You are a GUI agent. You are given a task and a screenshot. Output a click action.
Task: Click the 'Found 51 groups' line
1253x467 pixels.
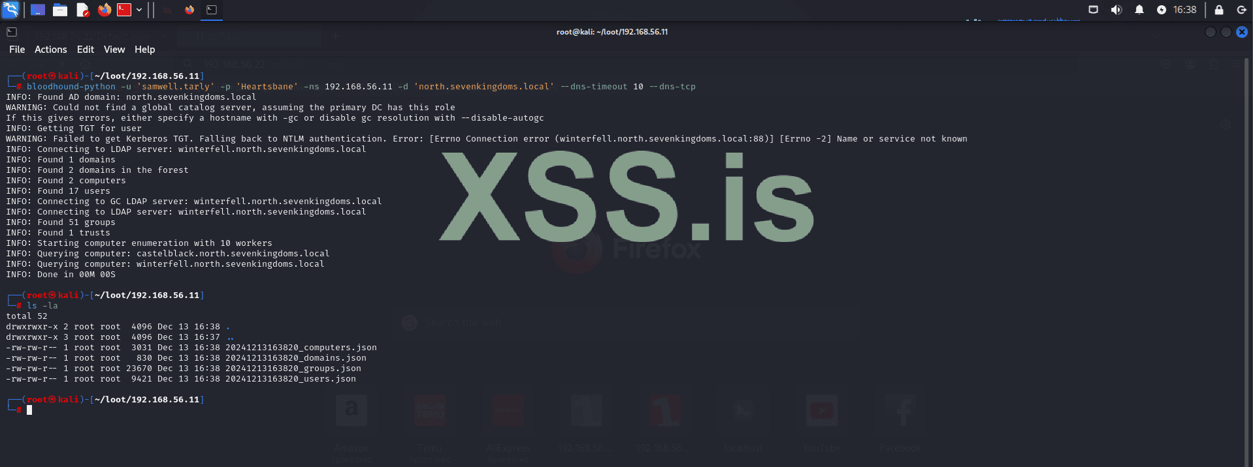[61, 222]
